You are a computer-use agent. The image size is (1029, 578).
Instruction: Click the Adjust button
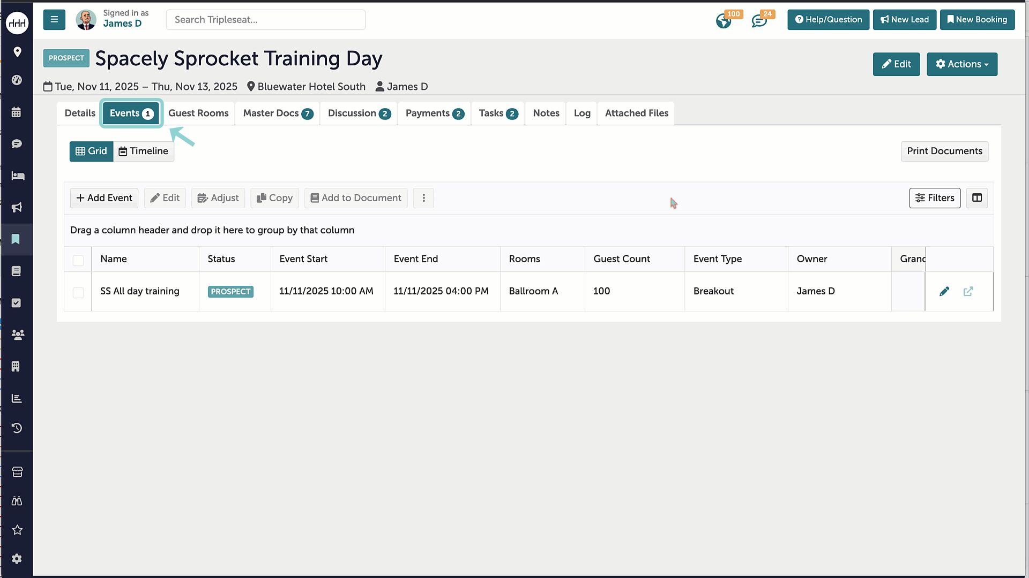tap(218, 198)
